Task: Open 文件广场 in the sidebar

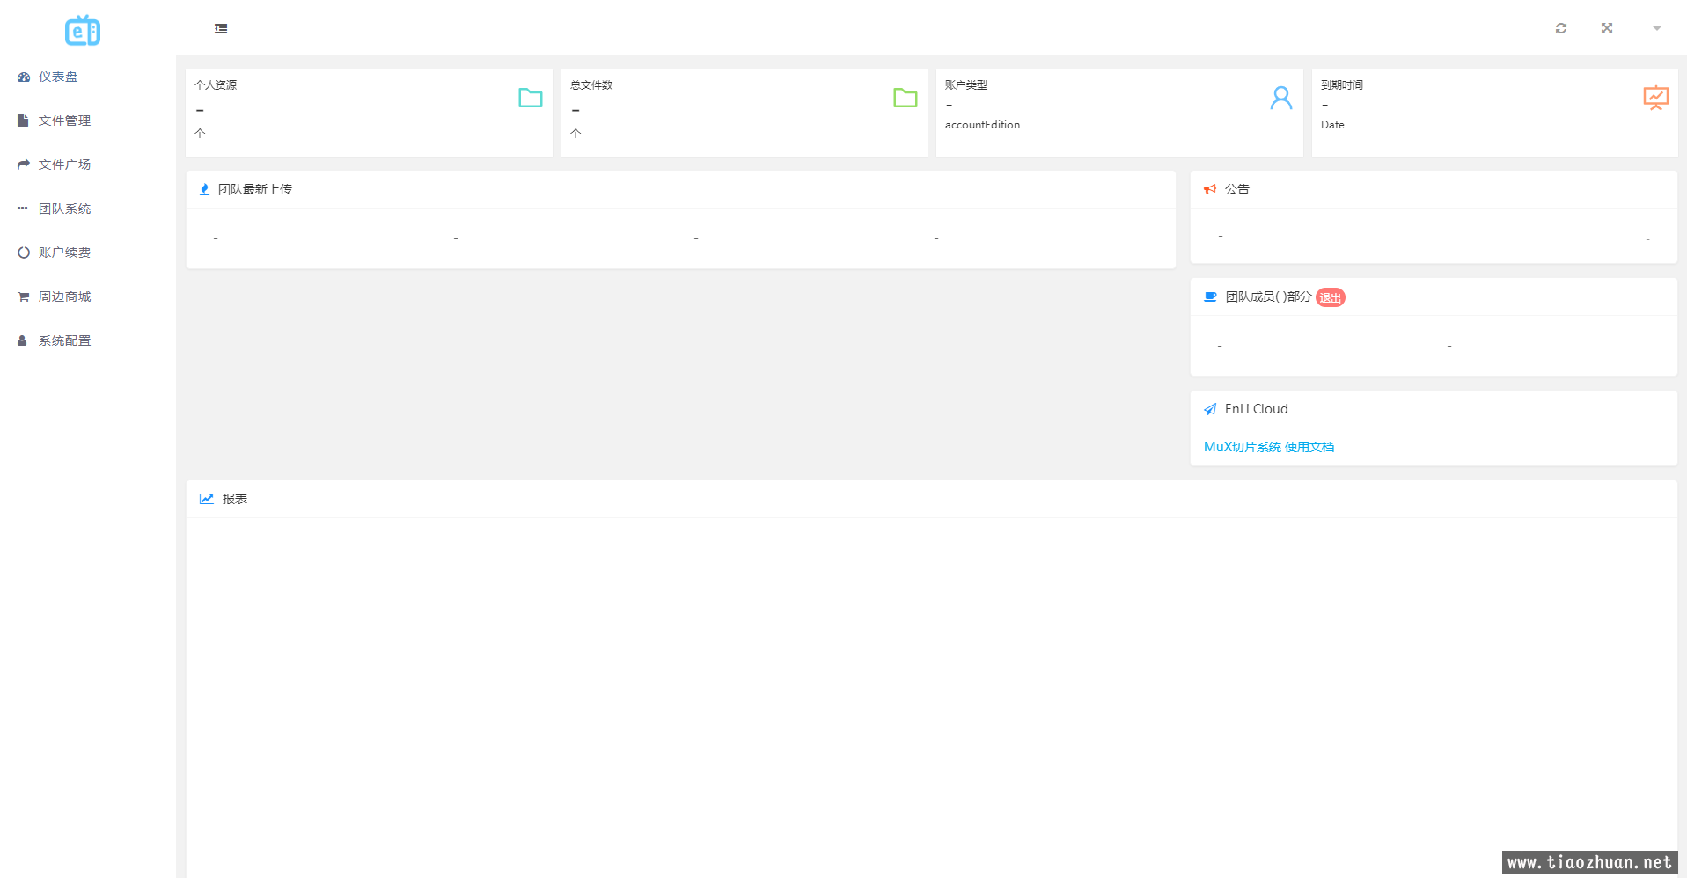Action: click(64, 165)
